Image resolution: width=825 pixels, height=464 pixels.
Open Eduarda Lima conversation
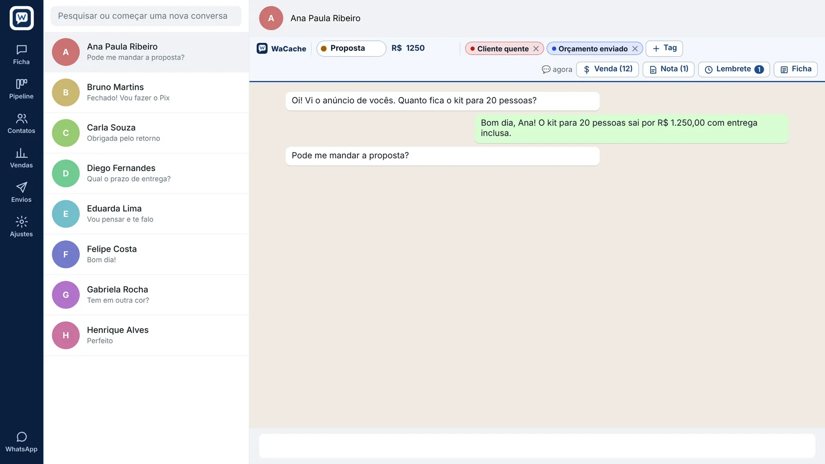coord(146,214)
